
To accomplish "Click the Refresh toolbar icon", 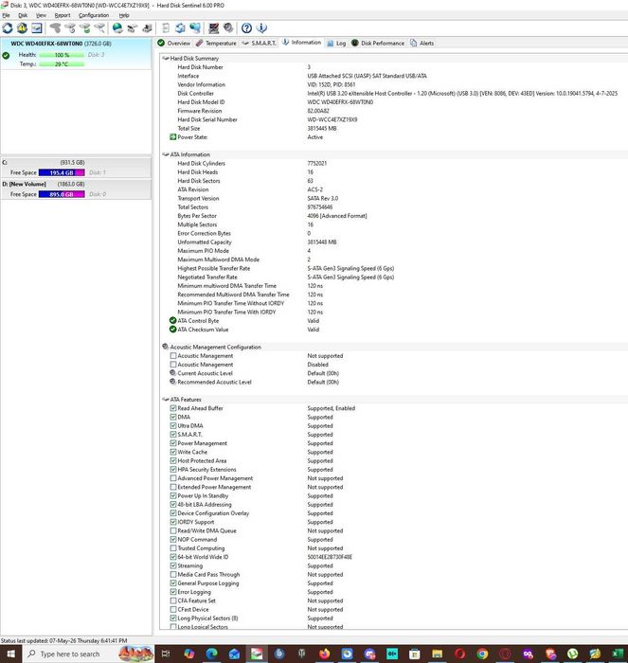I will pos(8,28).
